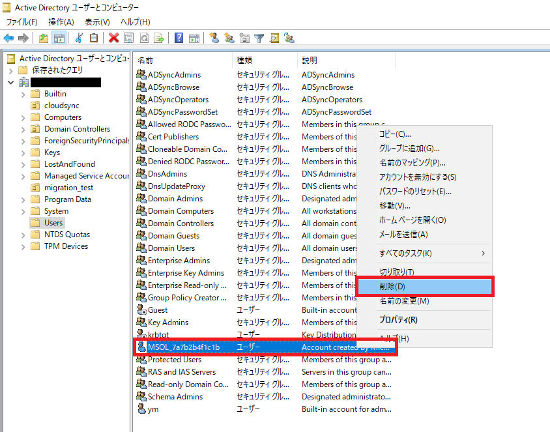This screenshot has height=432, width=550.
Task: Expand the Keys container
Action: click(x=23, y=153)
